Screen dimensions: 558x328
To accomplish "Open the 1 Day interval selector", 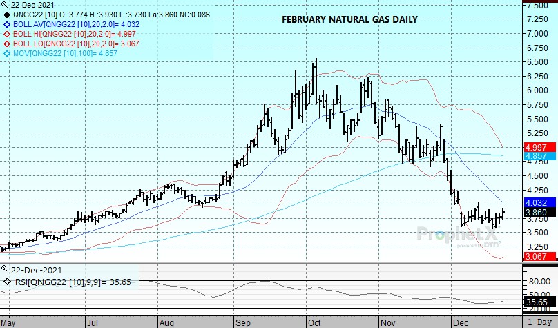I will pyautogui.click(x=539, y=322).
